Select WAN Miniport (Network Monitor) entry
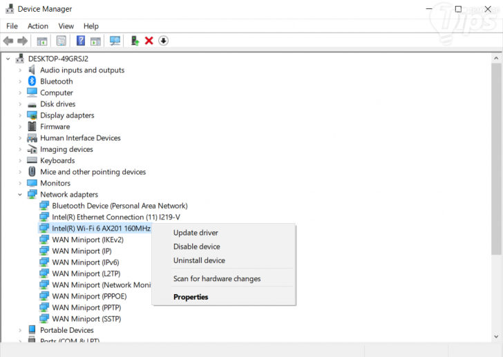Viewport: 503px width, 357px height. (101, 285)
